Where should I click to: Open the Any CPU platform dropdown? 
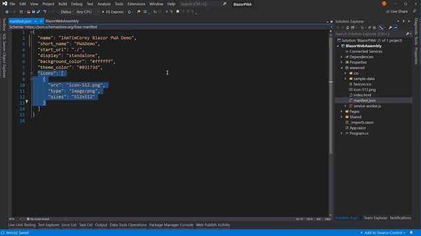pyautogui.click(x=87, y=12)
